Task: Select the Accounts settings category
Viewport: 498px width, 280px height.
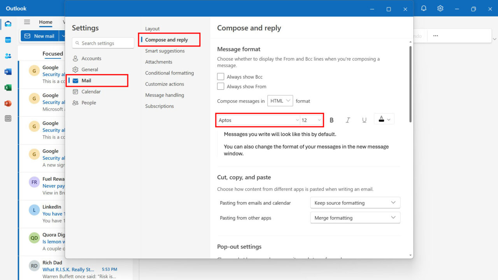Action: pyautogui.click(x=92, y=58)
